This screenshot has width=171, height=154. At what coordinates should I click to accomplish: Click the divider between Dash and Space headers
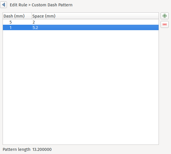pos(31,16)
